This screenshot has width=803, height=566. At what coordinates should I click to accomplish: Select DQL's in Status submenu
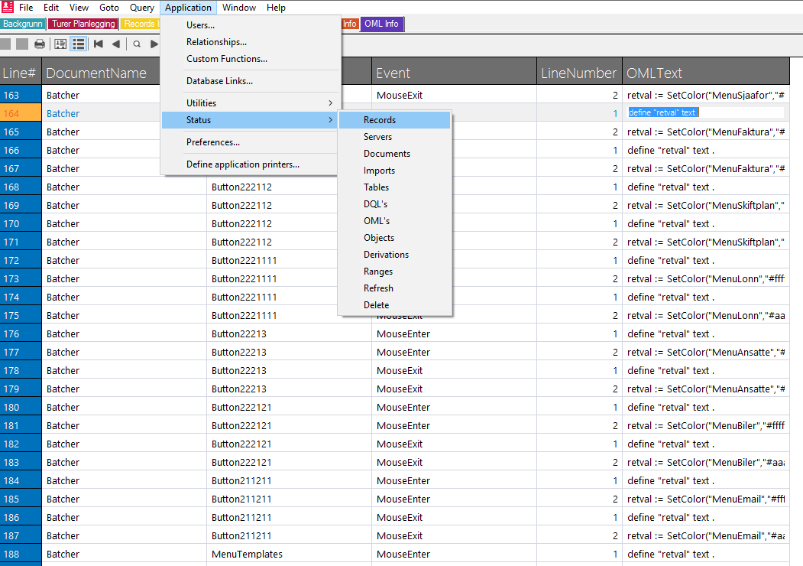pos(395,204)
